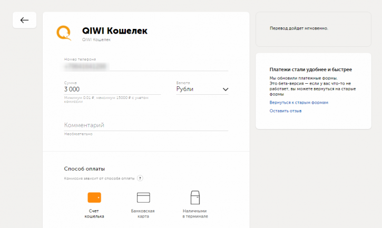Click the orange QIWI logo
Screen dimensions: 382x228
pos(64,33)
